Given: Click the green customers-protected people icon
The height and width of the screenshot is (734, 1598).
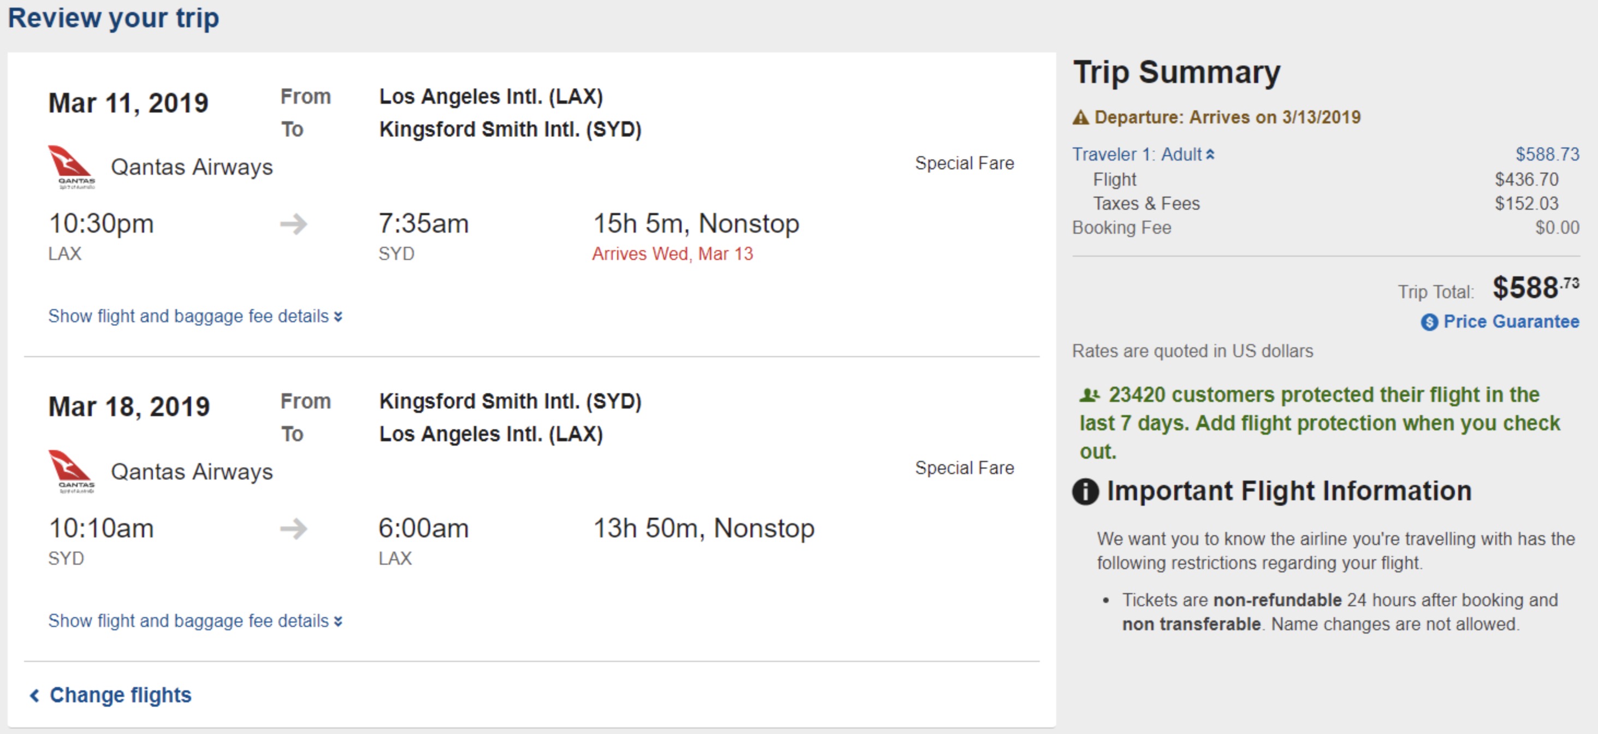Looking at the screenshot, I should pyautogui.click(x=1088, y=395).
